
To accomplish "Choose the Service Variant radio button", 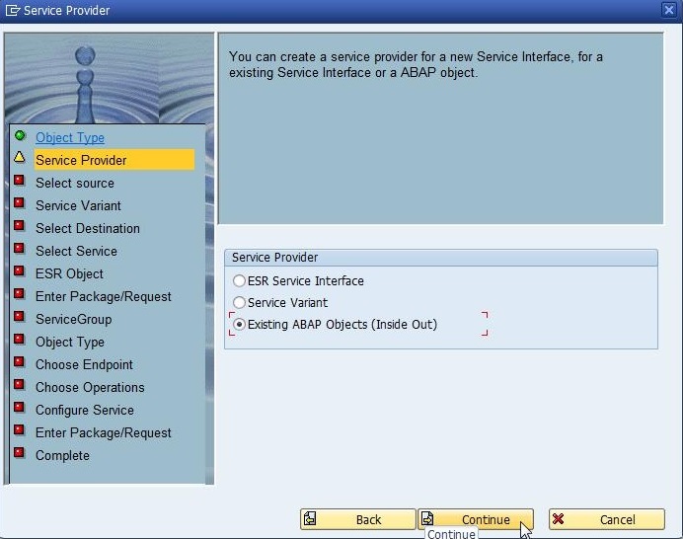I will click(x=240, y=303).
